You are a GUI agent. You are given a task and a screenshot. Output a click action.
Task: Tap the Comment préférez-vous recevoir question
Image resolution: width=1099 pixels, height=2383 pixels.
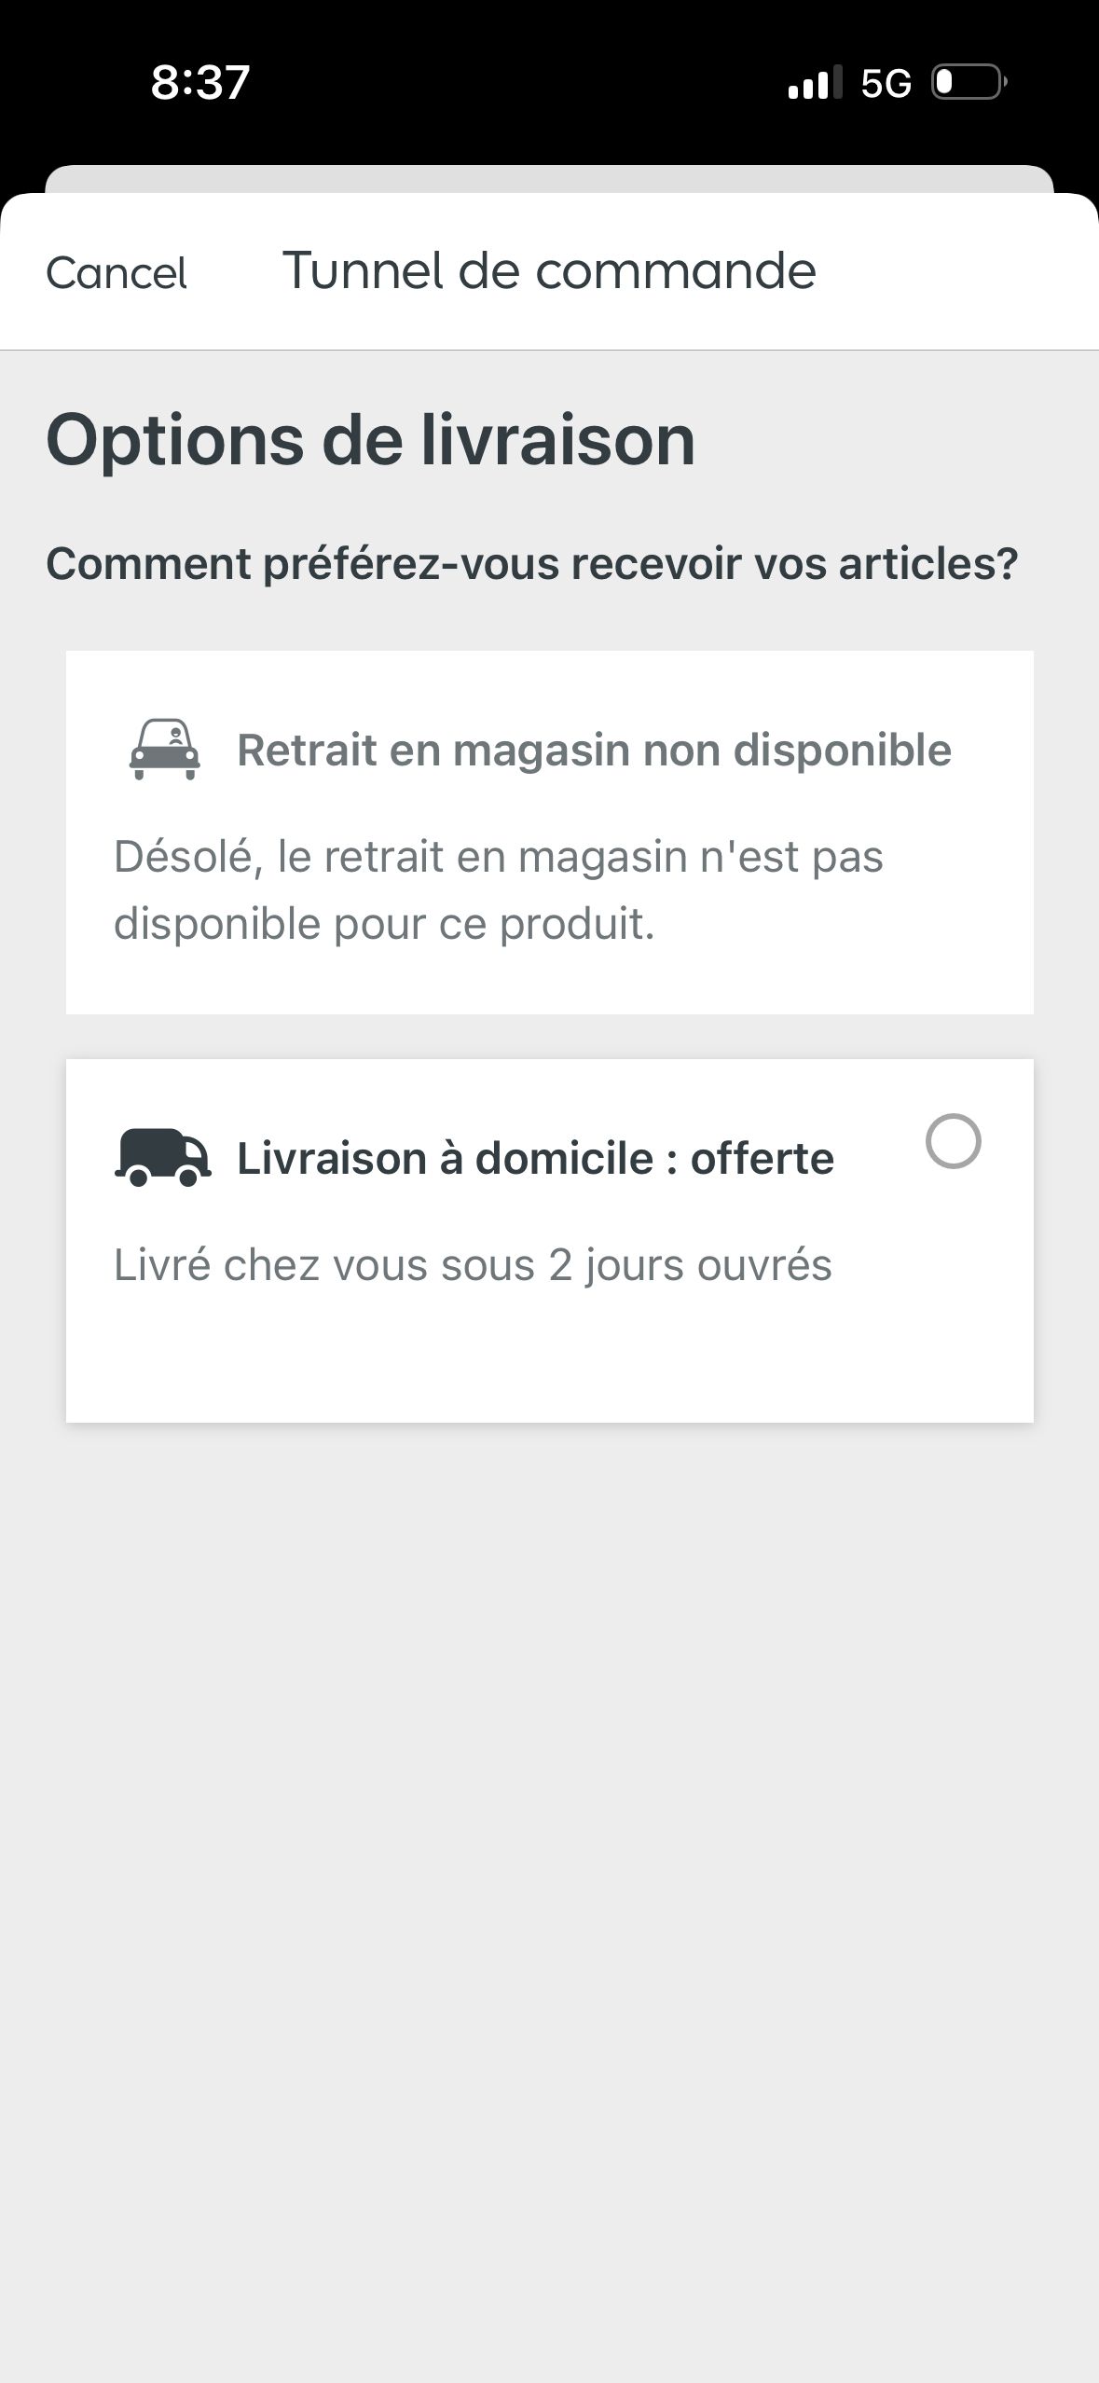click(x=532, y=564)
